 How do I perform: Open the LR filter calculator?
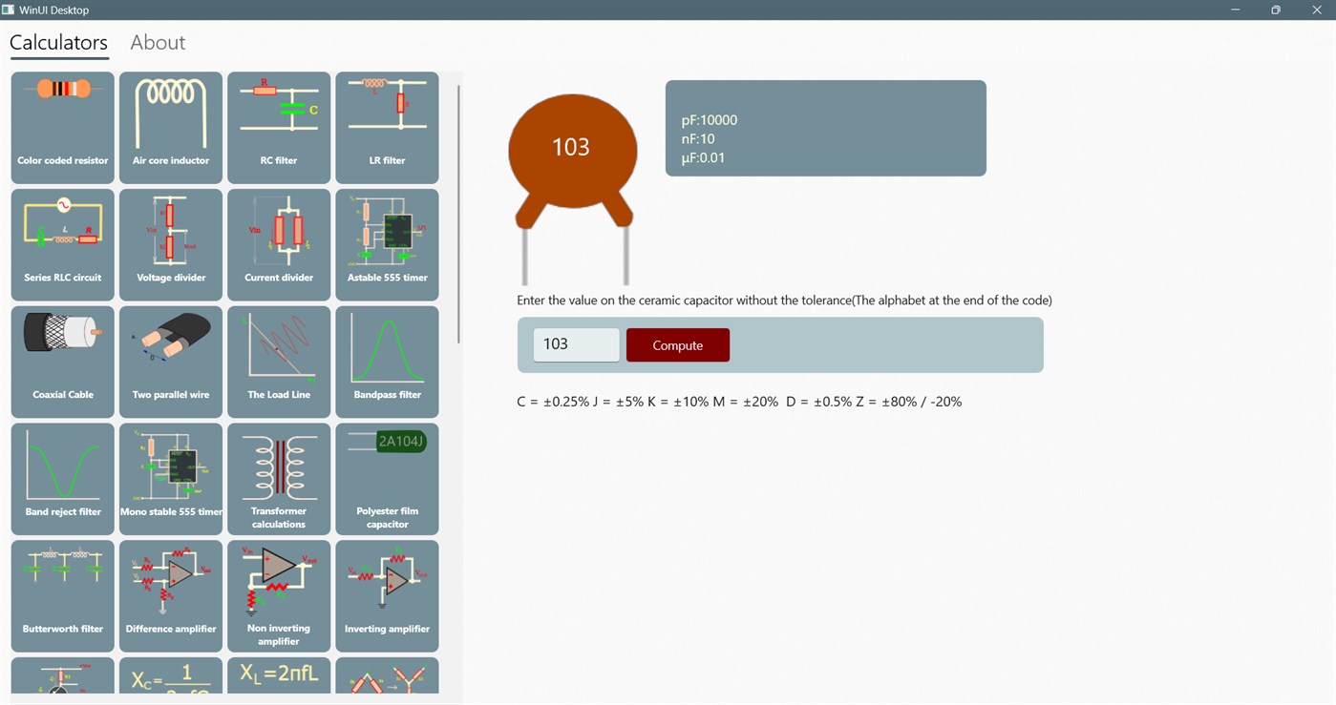click(387, 127)
